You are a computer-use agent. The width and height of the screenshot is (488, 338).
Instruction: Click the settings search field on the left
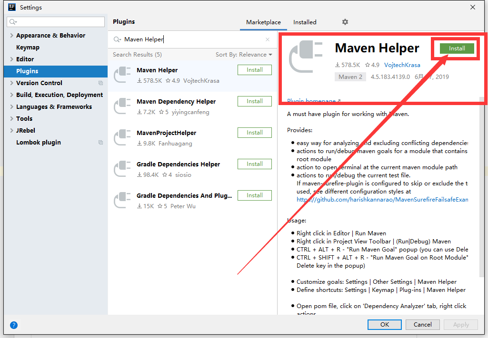[x=56, y=22]
